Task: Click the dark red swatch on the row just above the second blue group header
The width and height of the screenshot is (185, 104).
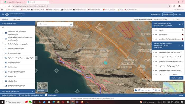Action: (183, 39)
